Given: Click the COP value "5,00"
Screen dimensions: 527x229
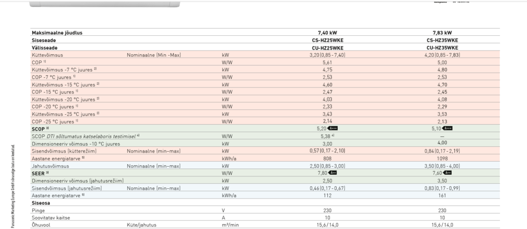Looking at the screenshot, I should click(x=442, y=63).
